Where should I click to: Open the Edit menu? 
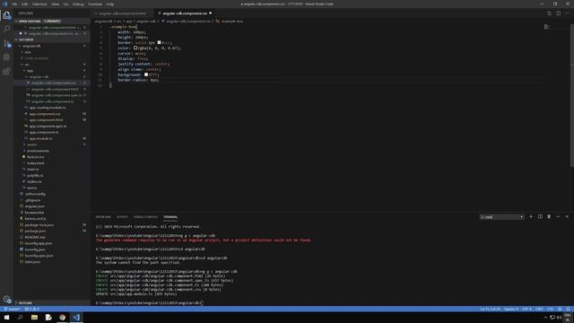pyautogui.click(x=24, y=4)
